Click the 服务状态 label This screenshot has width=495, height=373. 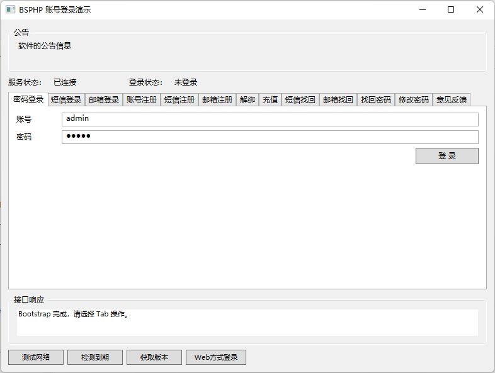[x=25, y=82]
